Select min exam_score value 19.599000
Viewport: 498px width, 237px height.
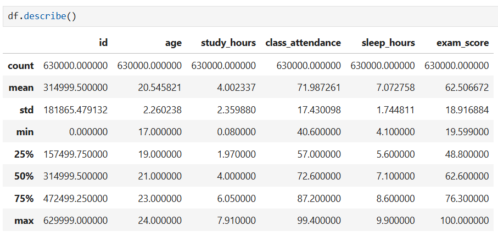coord(467,132)
